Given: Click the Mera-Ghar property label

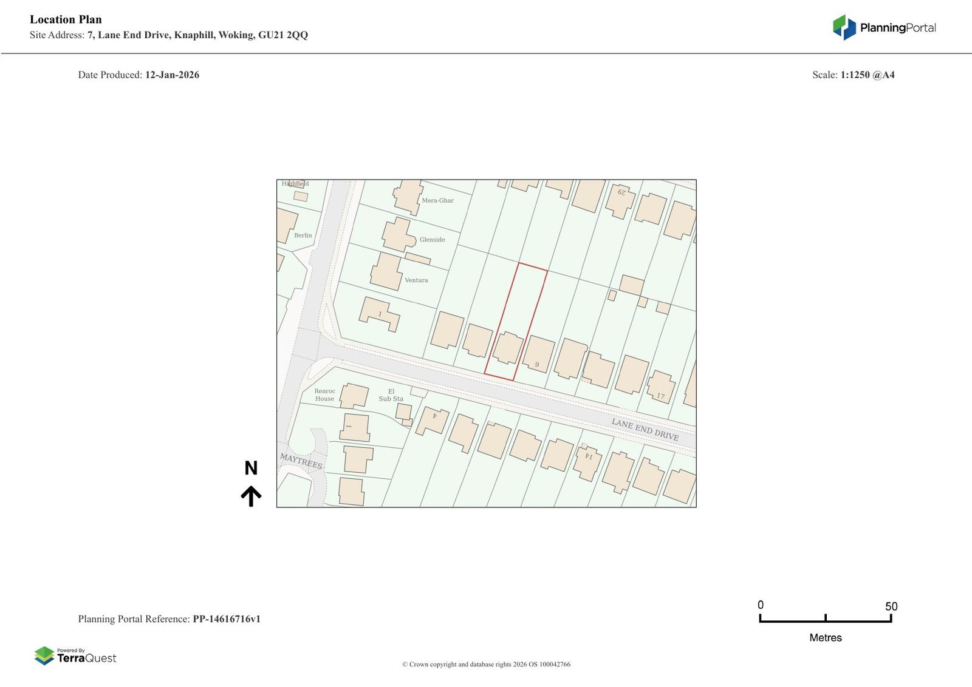Looking at the screenshot, I should [437, 200].
